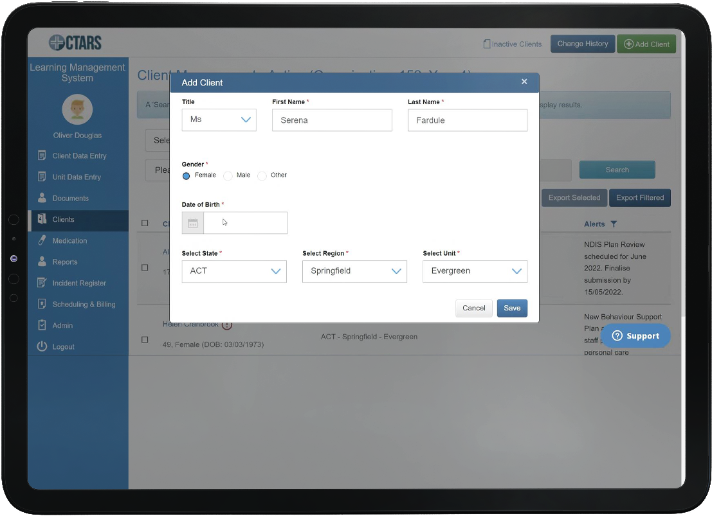Viewport: 712px width, 516px height.
Task: Tick the checkbox next to Helen Cranbrook
Action: pyautogui.click(x=145, y=339)
